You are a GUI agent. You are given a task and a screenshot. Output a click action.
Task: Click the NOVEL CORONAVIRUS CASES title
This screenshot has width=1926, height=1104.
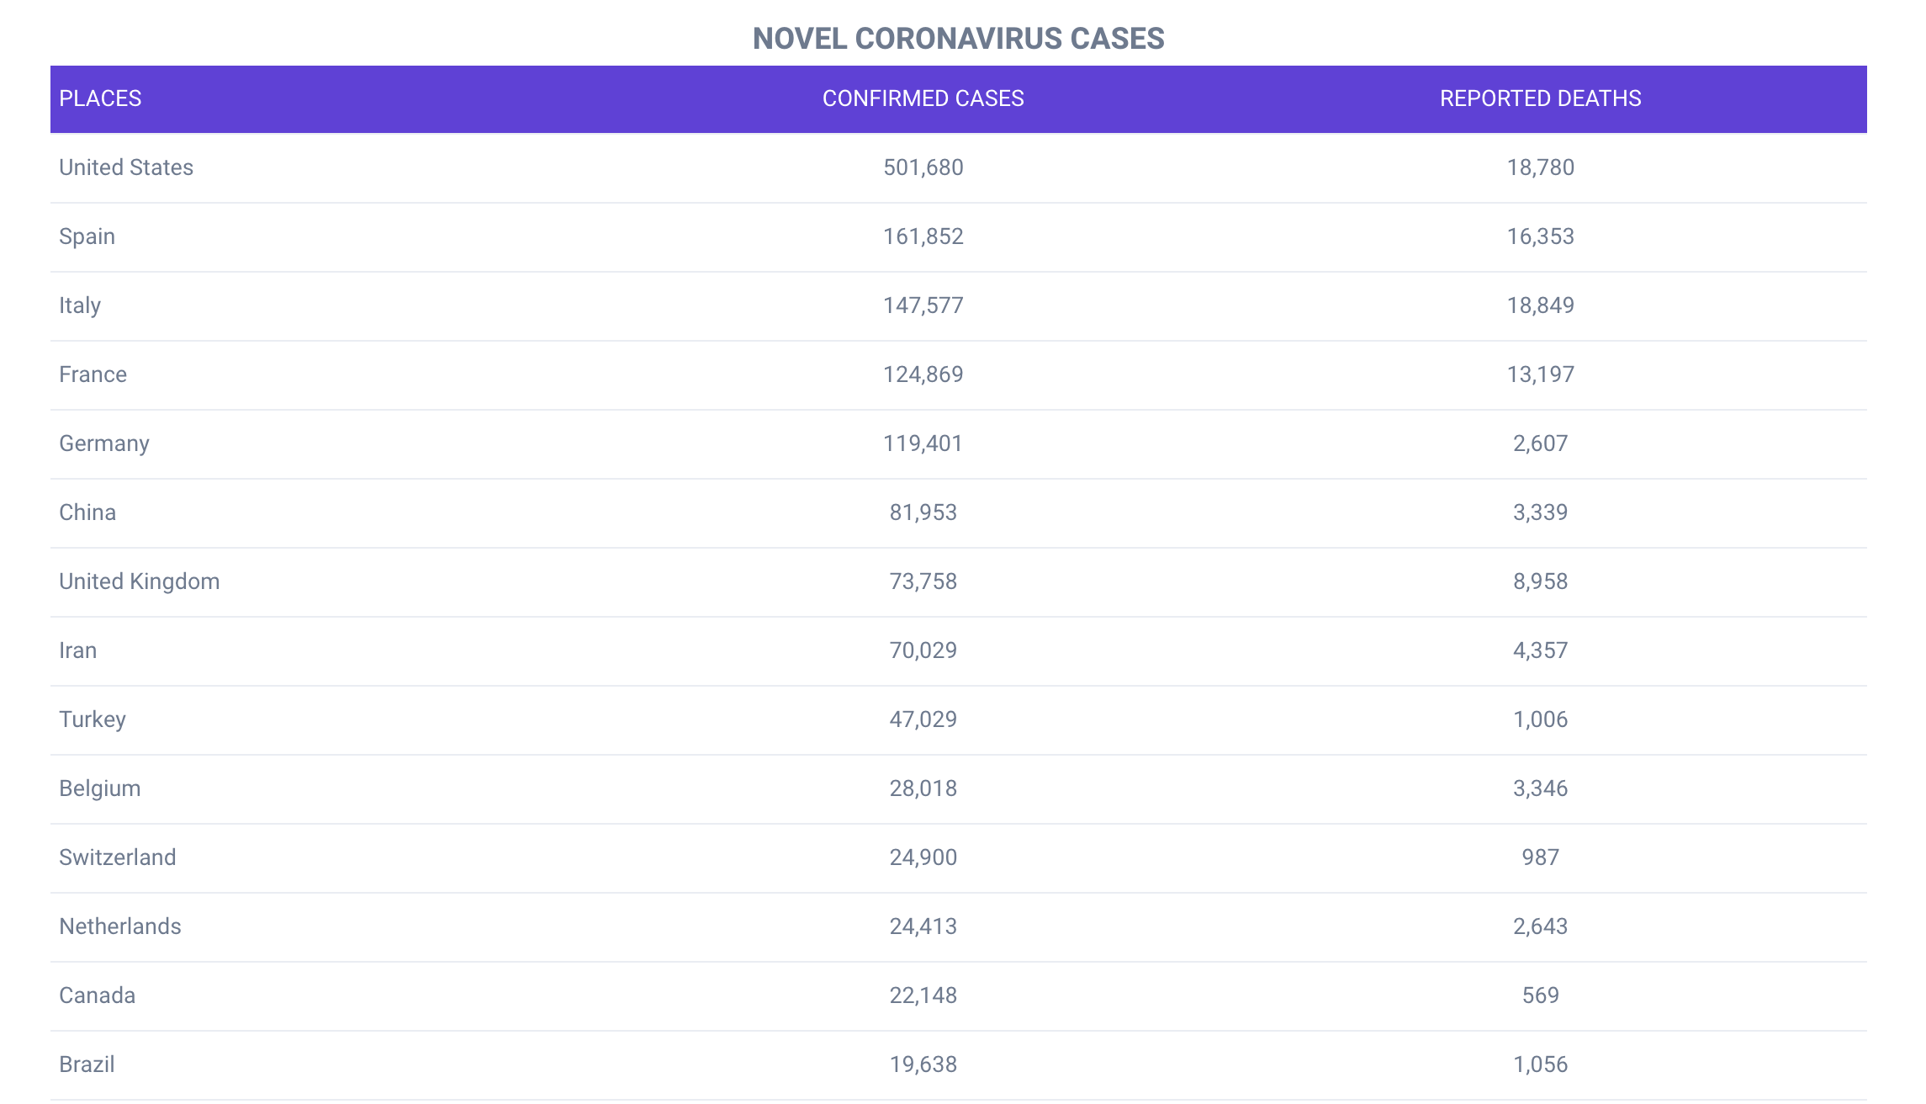[958, 39]
